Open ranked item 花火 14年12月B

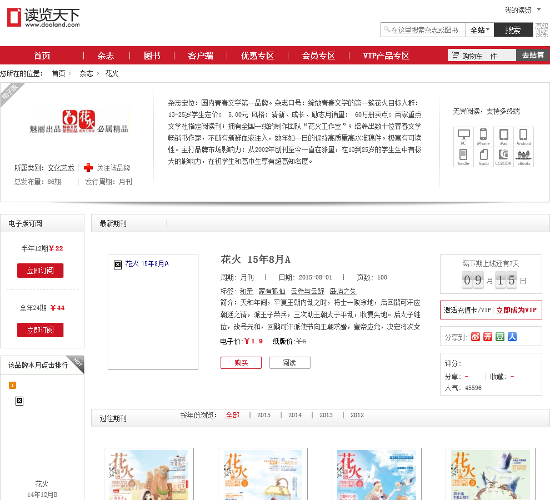(42, 489)
